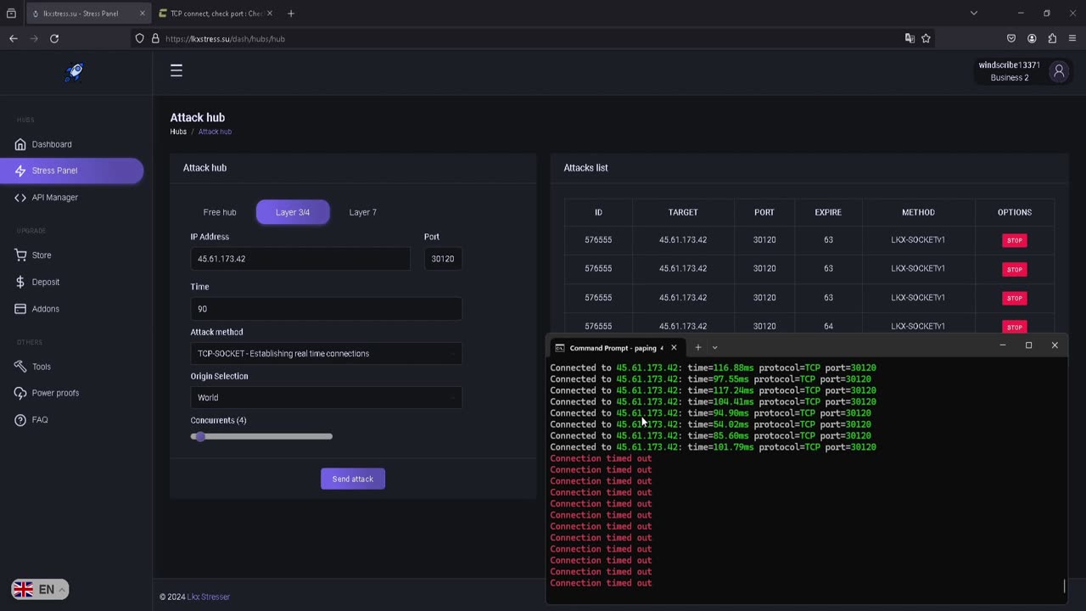This screenshot has width=1086, height=611.
Task: Go to the Store page
Action: tap(41, 255)
